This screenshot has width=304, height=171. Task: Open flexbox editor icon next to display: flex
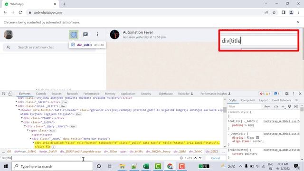(257, 137)
